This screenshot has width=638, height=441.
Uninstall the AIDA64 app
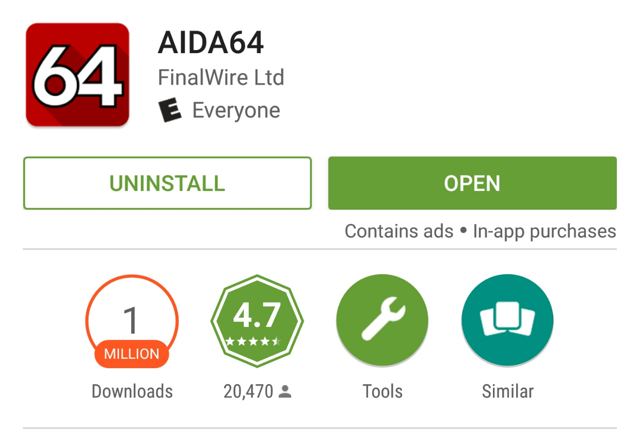[x=167, y=183]
